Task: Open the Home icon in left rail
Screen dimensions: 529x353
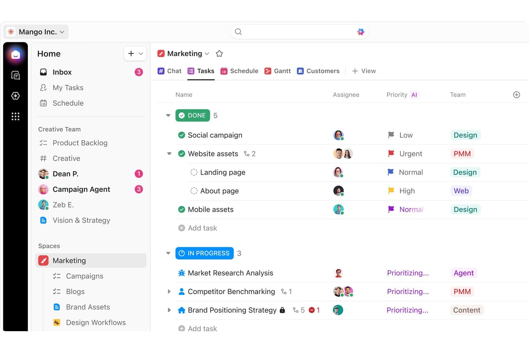Action: (15, 55)
